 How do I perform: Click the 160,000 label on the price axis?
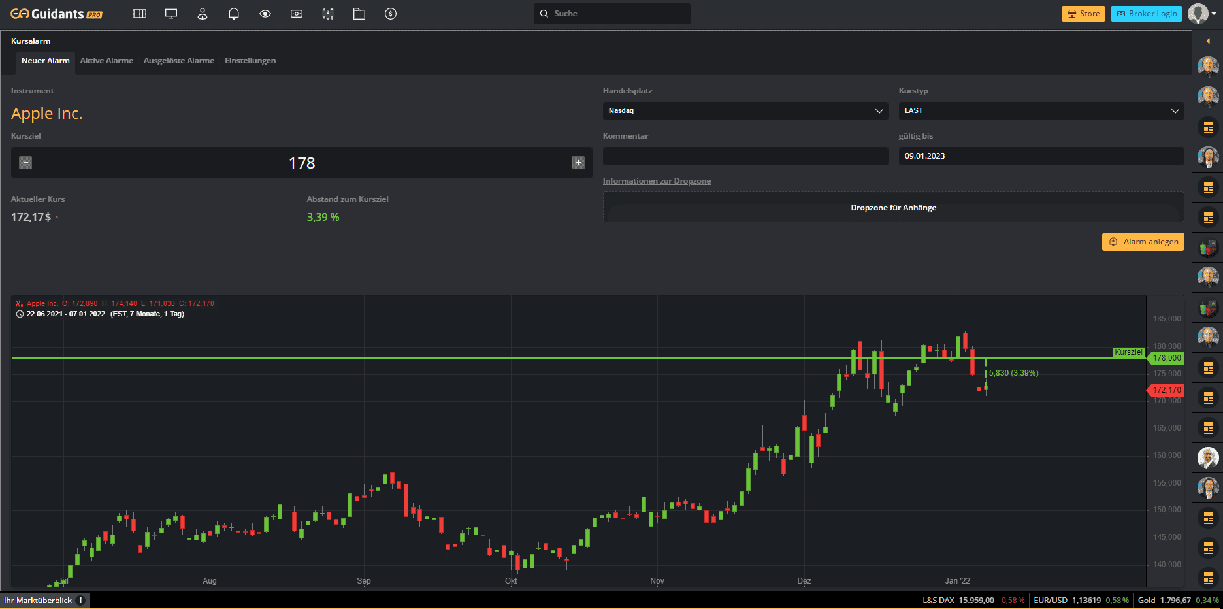1167,455
